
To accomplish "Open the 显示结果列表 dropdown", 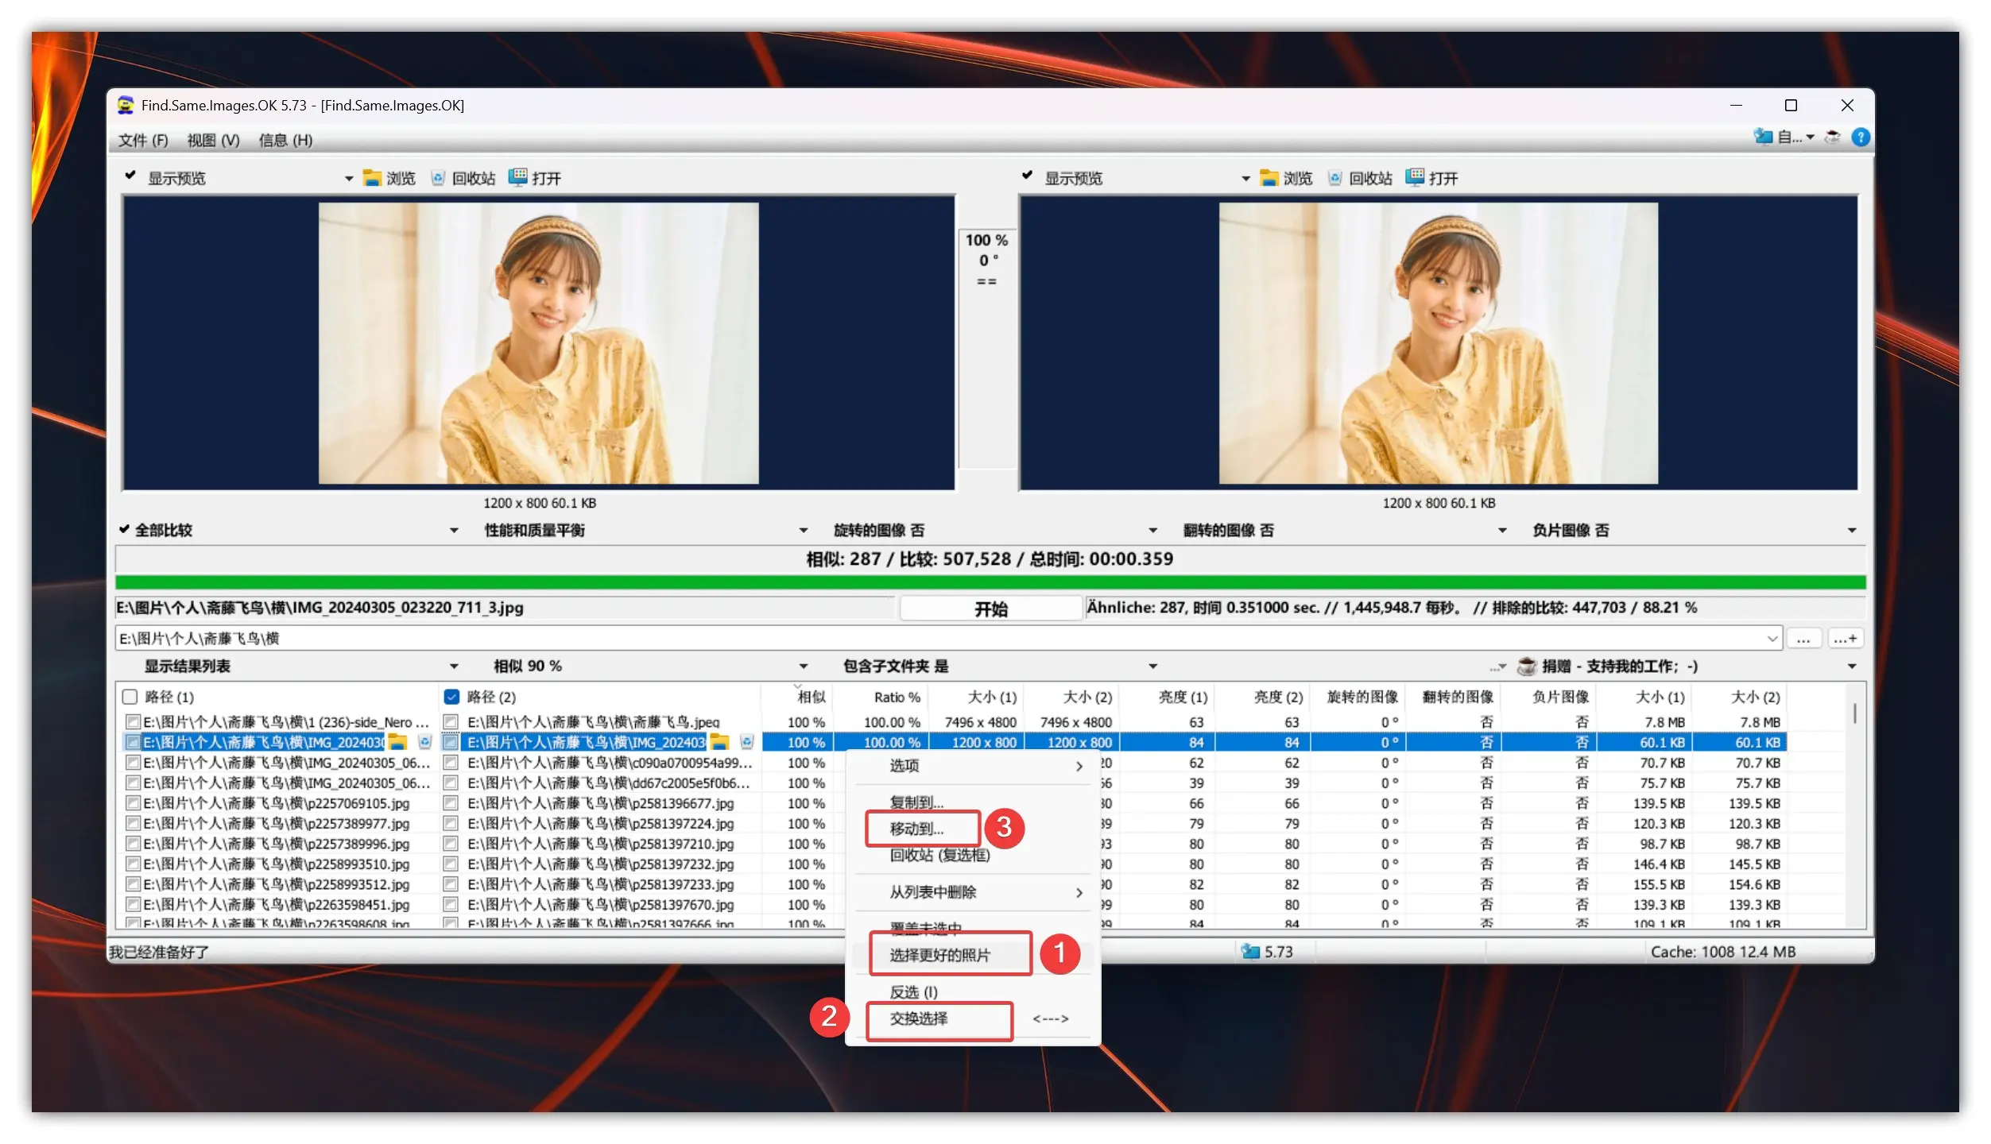I will point(454,667).
